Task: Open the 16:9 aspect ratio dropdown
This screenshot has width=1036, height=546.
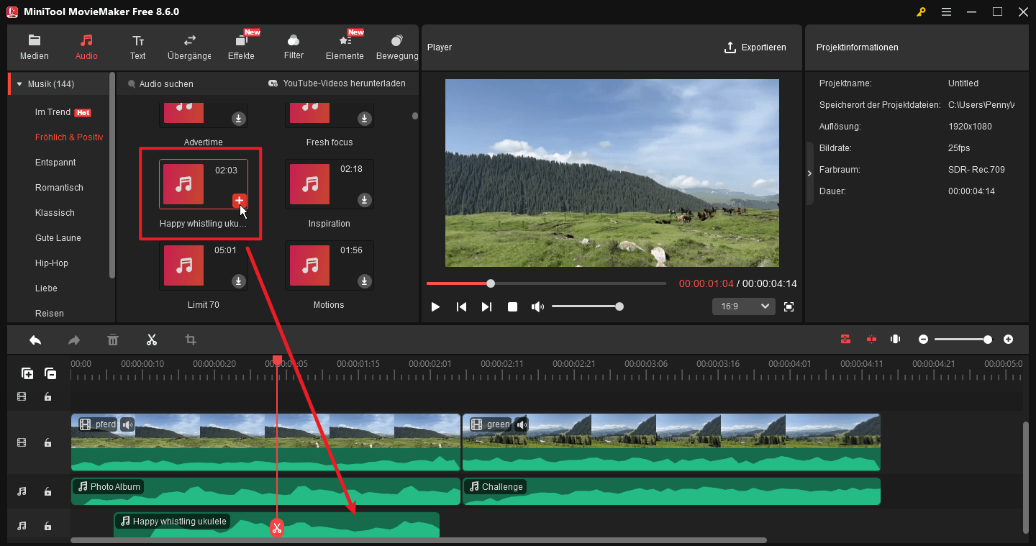Action: 743,306
